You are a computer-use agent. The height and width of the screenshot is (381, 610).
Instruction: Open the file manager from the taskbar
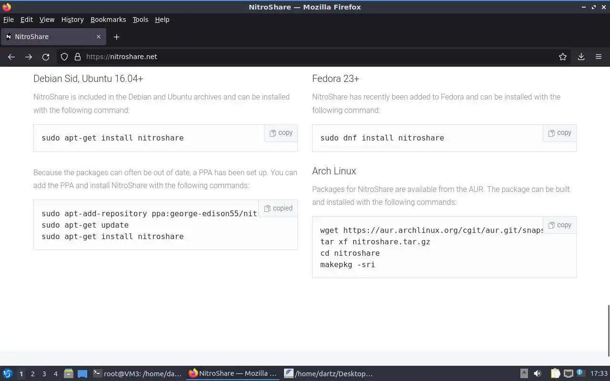(68, 374)
